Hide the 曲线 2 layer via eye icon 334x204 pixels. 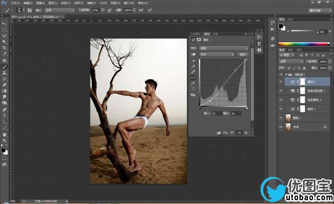pos(280,82)
